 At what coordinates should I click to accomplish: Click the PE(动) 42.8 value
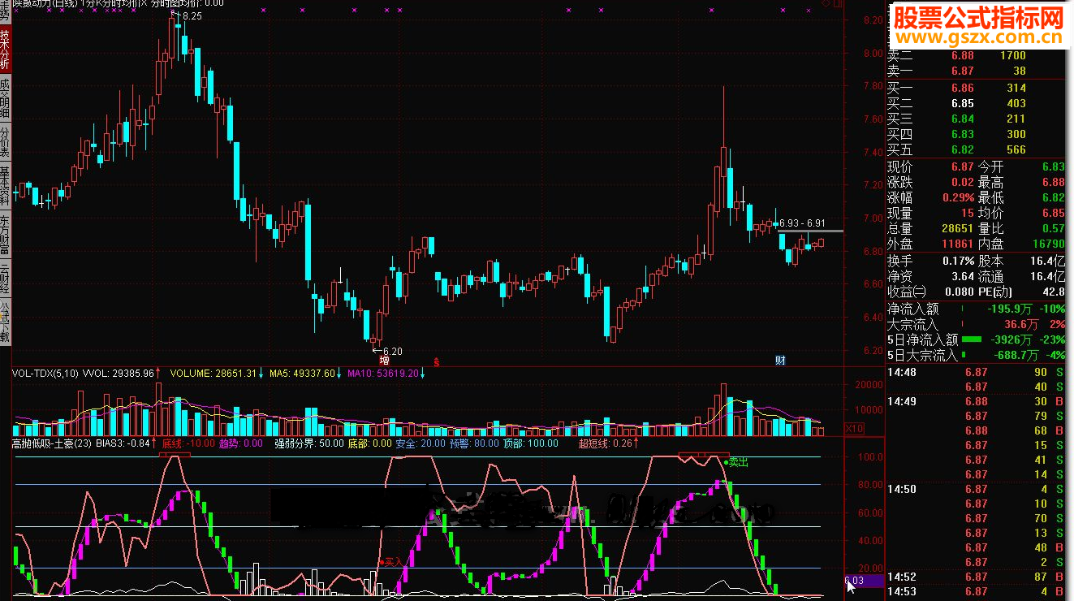(x=1054, y=292)
